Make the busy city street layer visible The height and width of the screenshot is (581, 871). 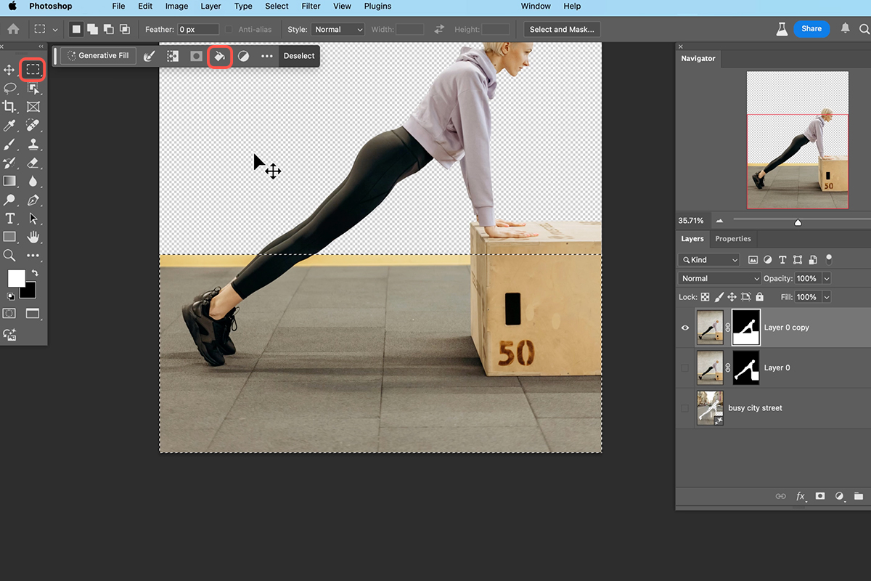(x=684, y=407)
